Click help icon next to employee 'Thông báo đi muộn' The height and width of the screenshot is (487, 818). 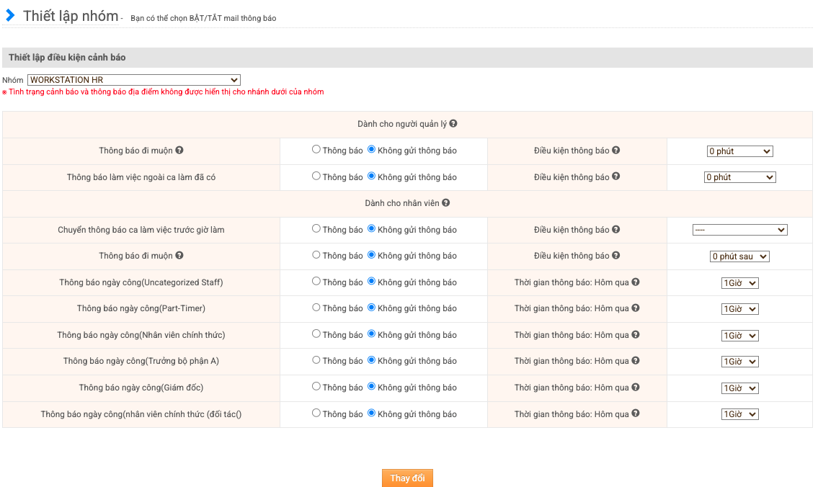click(x=179, y=256)
